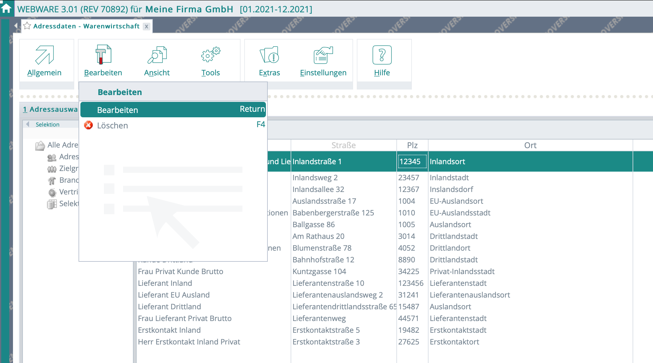Select Alle Adressen folder tree node

[x=62, y=145]
